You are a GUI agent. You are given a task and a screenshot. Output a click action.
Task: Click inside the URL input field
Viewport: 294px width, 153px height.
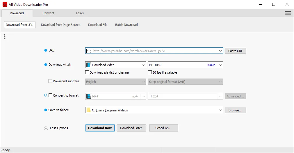point(151,51)
